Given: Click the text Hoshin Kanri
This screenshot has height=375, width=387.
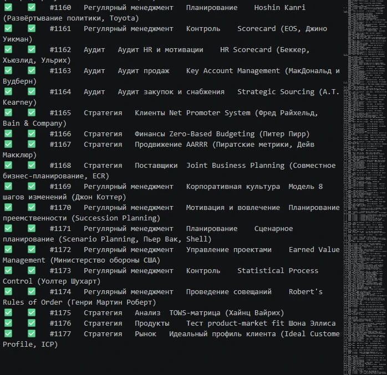Looking at the screenshot, I should pos(279,8).
